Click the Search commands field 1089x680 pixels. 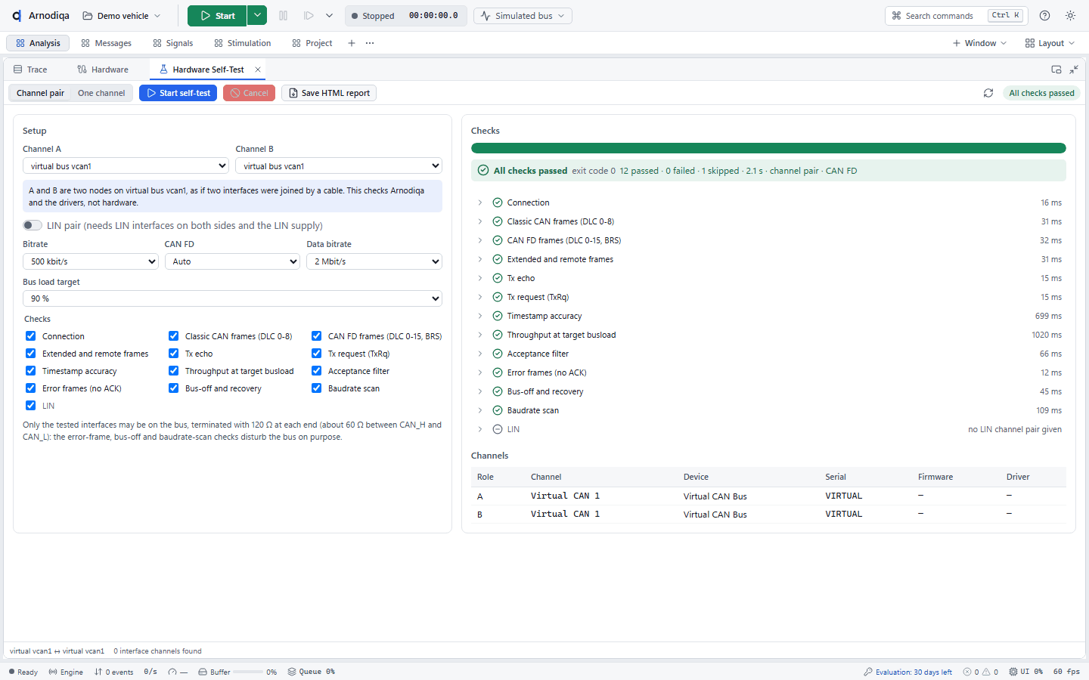tap(956, 16)
